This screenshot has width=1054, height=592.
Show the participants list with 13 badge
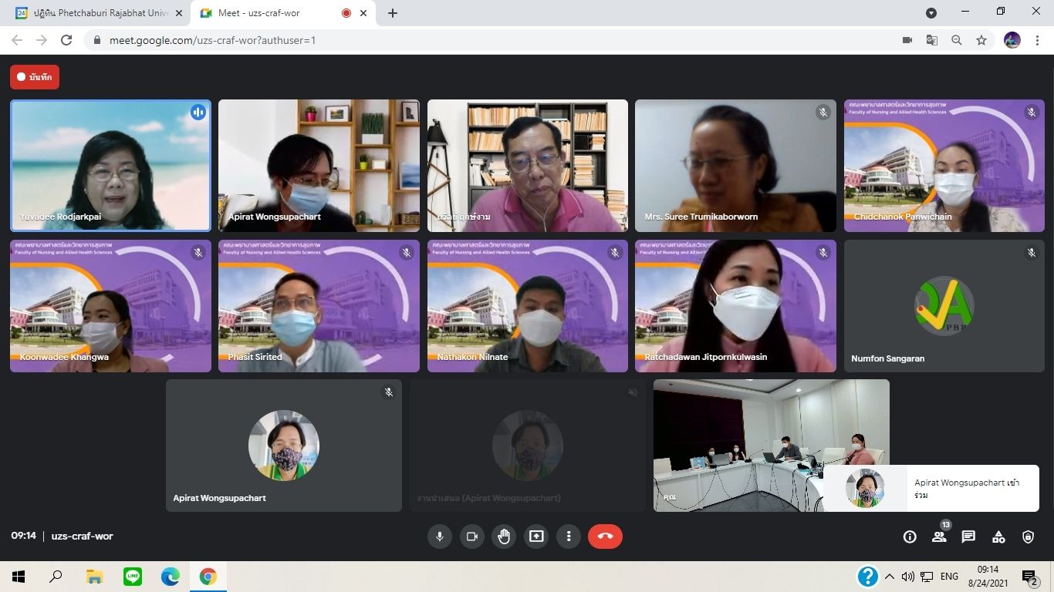(x=939, y=537)
